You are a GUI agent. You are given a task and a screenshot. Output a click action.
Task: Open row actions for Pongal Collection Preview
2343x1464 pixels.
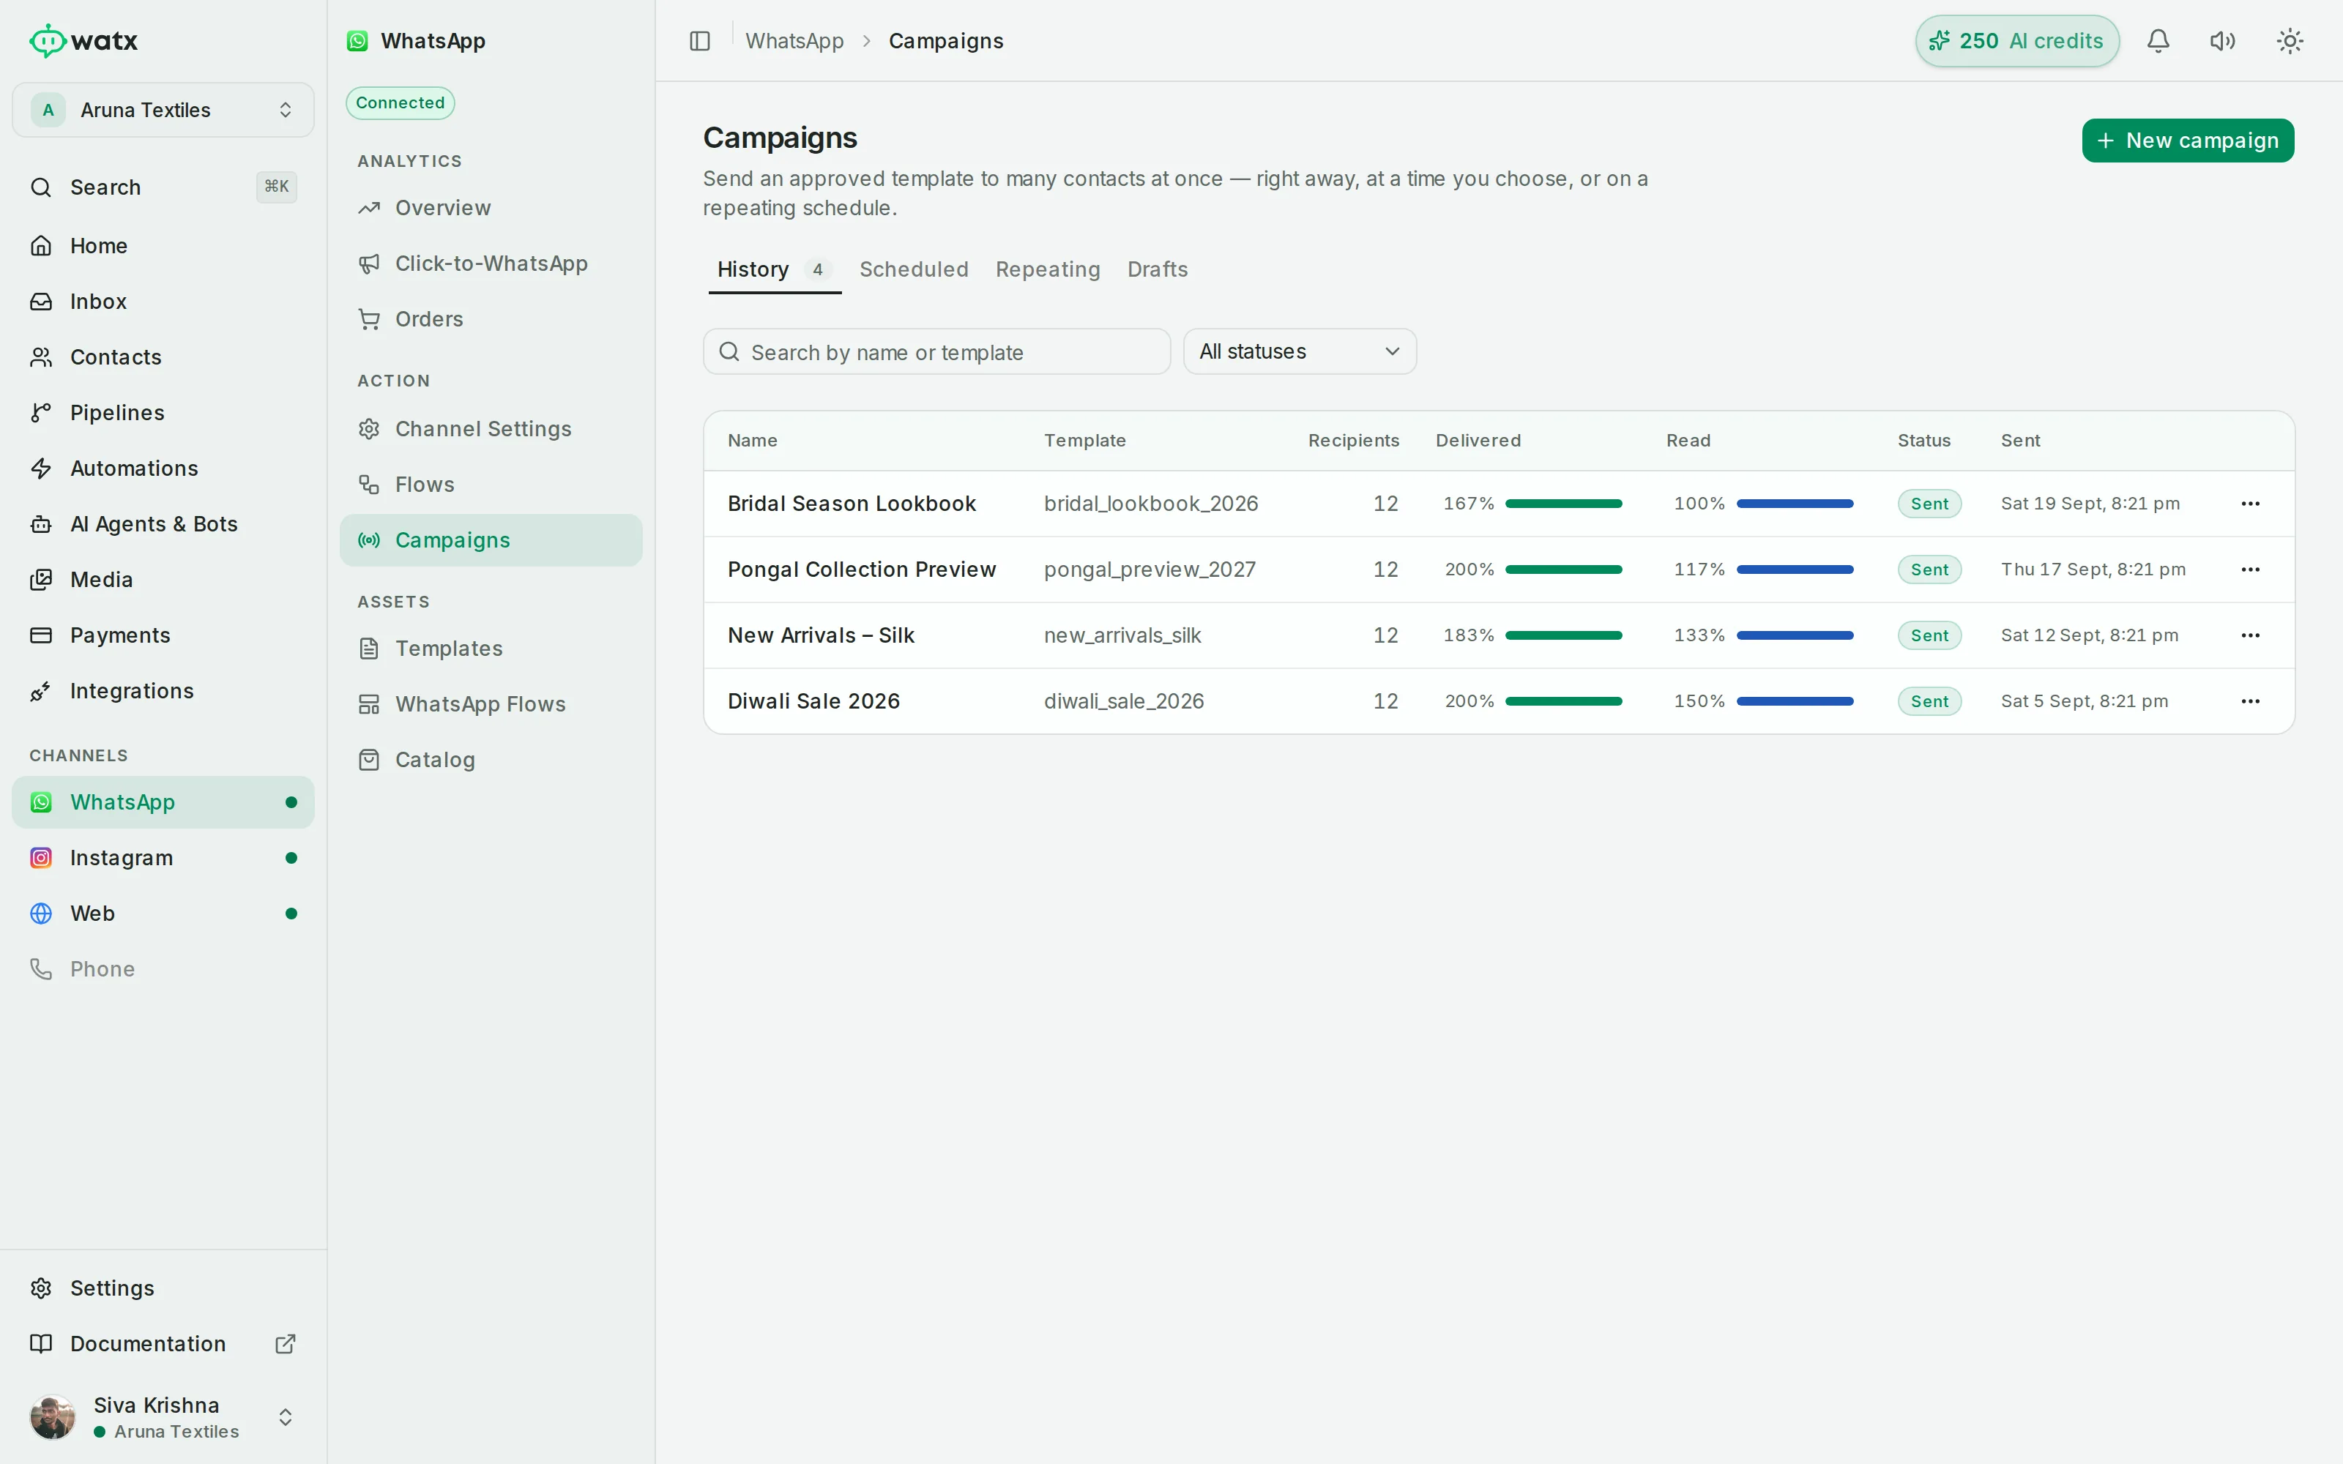2250,569
